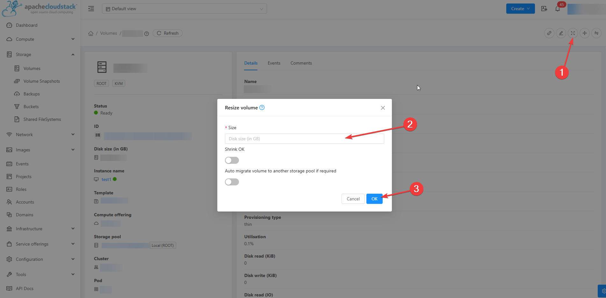Switch to the Events tab
This screenshot has width=606, height=298.
click(274, 63)
